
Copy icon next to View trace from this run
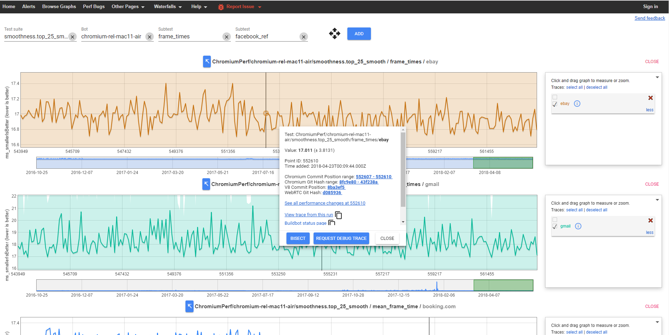click(x=339, y=215)
